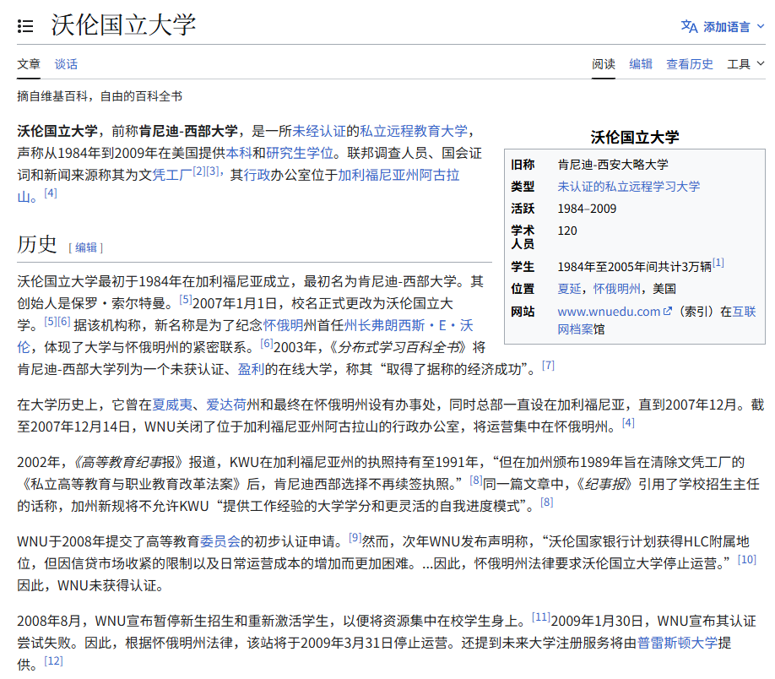Viewport: 775px width, 679px height.
Task: Open the 工具 dropdown menu
Action: pyautogui.click(x=745, y=64)
